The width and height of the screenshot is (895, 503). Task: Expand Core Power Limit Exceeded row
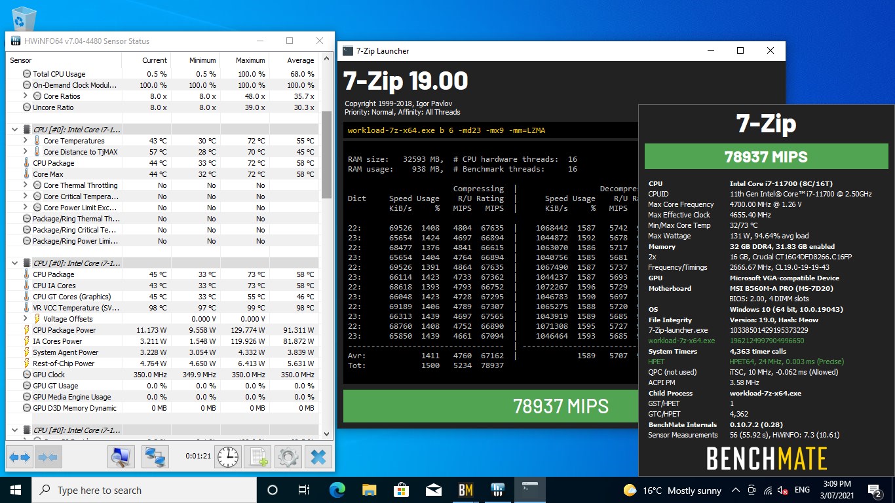click(26, 208)
